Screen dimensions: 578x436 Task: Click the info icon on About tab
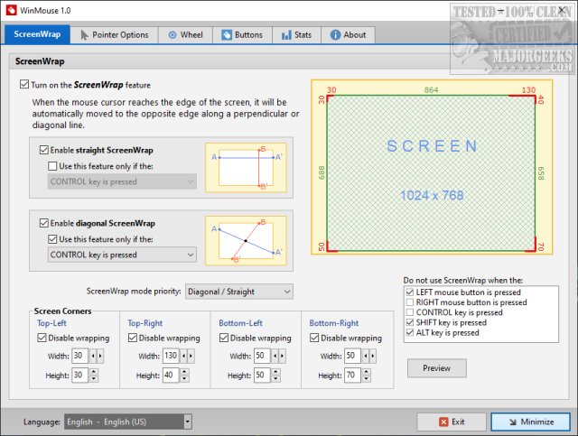(x=335, y=35)
